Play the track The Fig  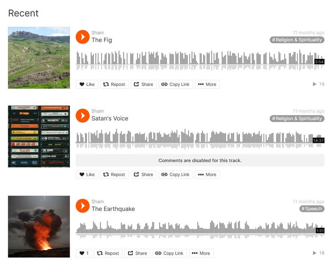pos(82,37)
